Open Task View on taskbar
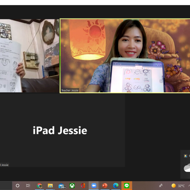The height and width of the screenshot is (190, 190). pyautogui.click(x=28, y=186)
